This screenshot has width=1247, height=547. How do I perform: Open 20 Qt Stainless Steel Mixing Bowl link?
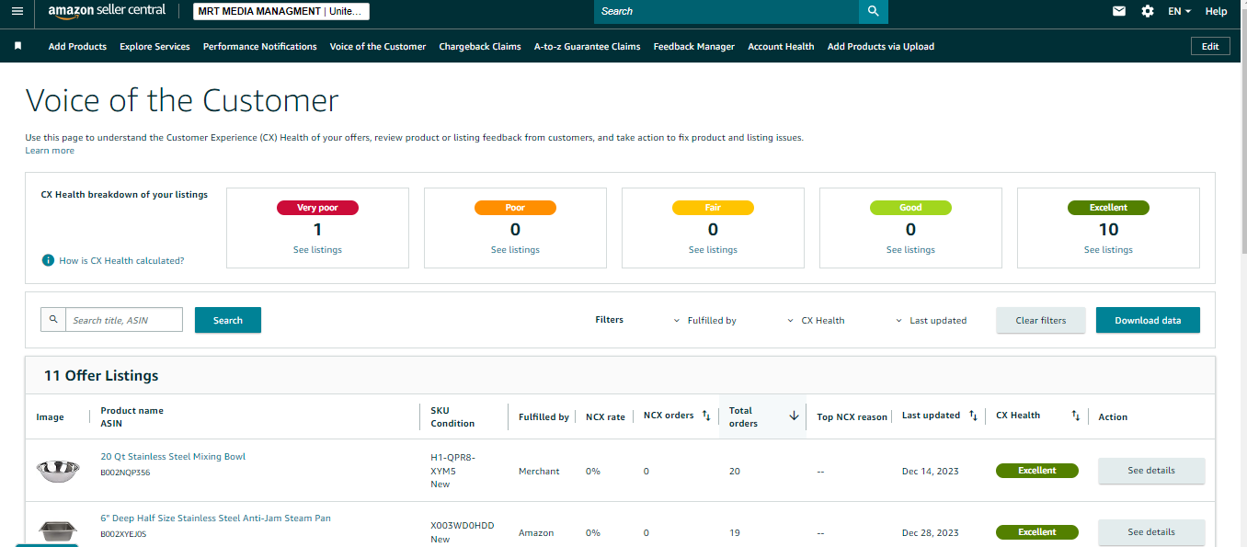coord(173,457)
